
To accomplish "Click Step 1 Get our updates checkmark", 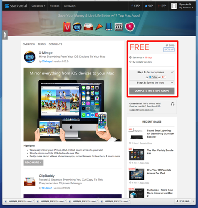I will click(172, 72).
